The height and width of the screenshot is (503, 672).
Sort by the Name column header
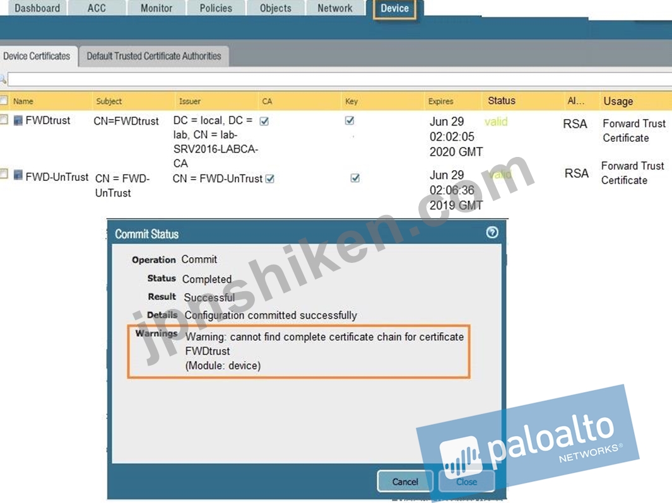(x=23, y=101)
